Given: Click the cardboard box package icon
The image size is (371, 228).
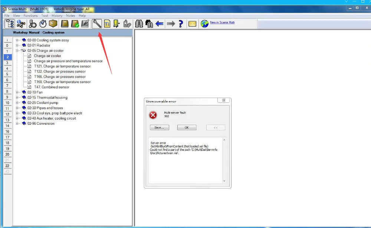Looking at the screenshot, I should [53, 24].
